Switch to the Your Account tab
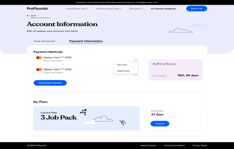 click(x=44, y=41)
